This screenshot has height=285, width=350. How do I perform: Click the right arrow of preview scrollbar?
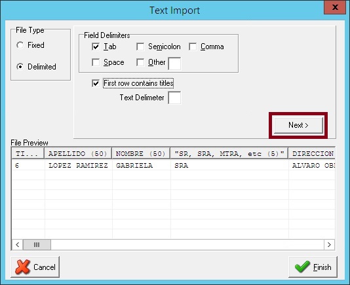[x=329, y=244]
